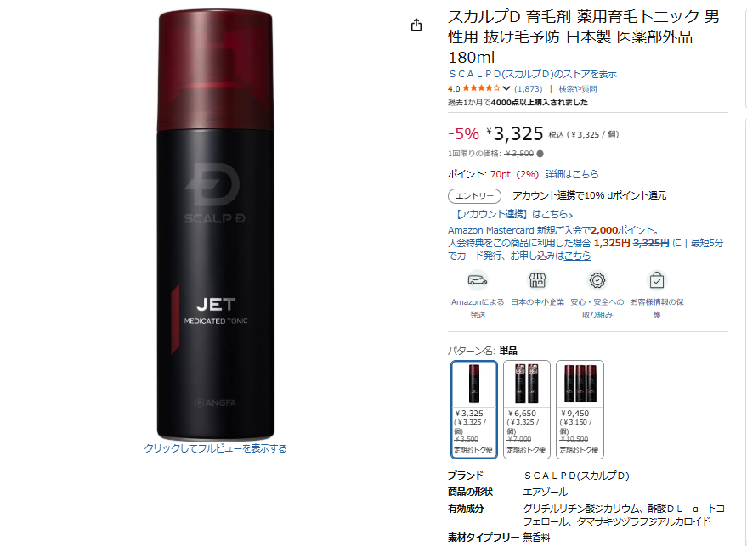Select the single-pack ¥3,325 pattern option
Viewport: 747px width, 546px height.
[x=474, y=409]
